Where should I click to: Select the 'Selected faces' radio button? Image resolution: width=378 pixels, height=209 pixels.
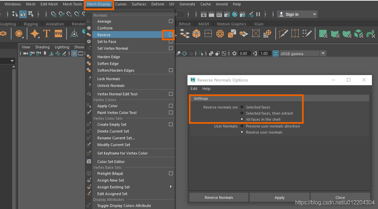click(x=242, y=107)
